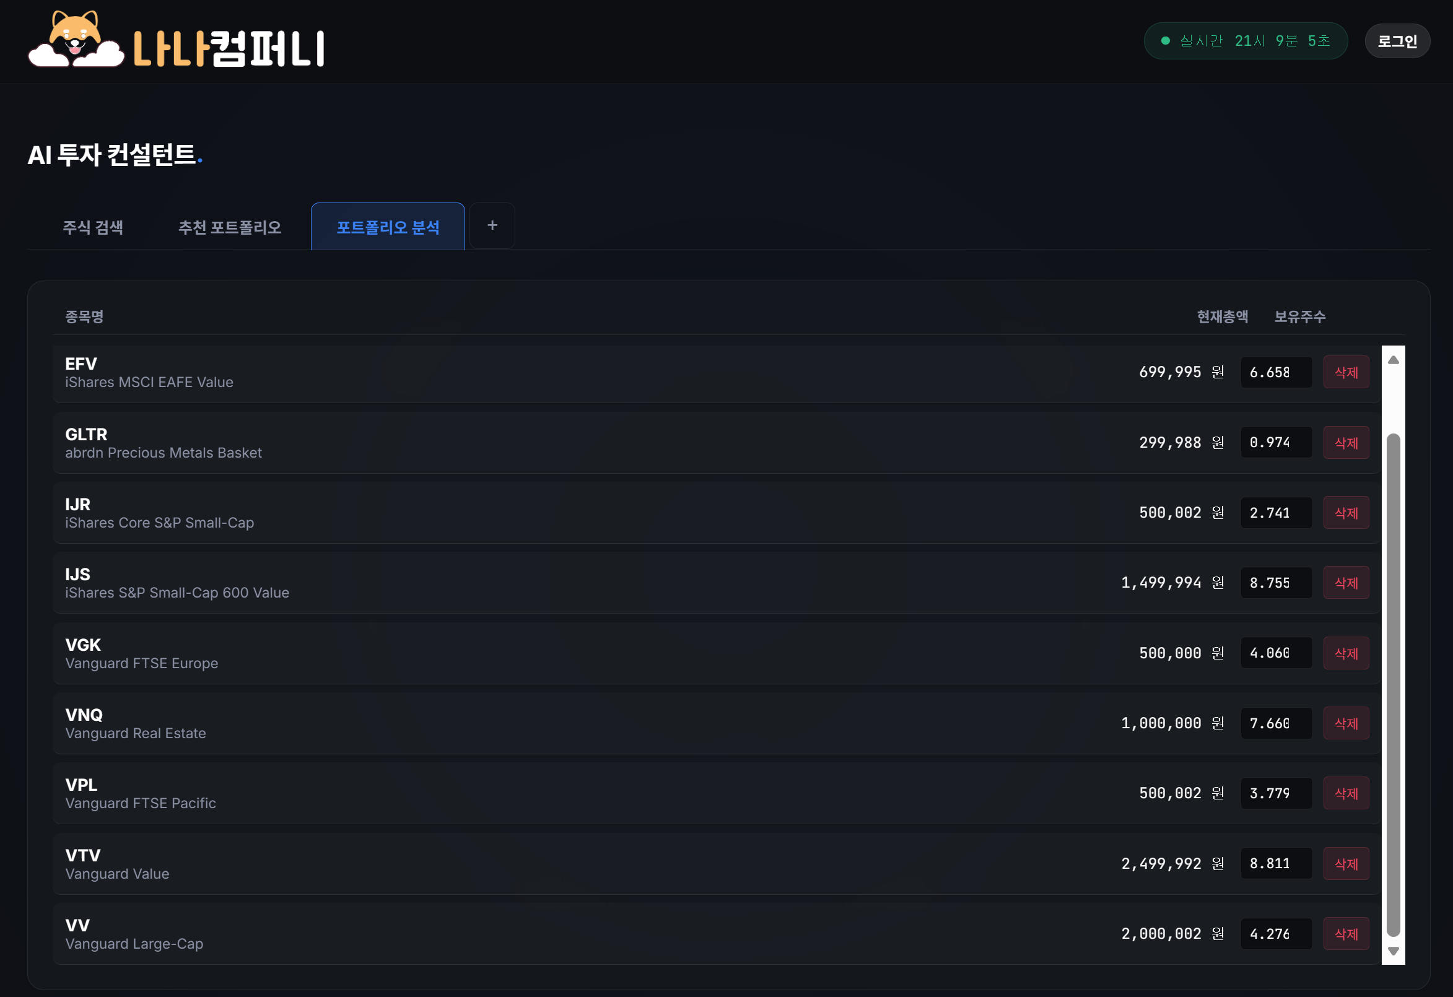Click the scrollbar down arrow

[x=1393, y=951]
